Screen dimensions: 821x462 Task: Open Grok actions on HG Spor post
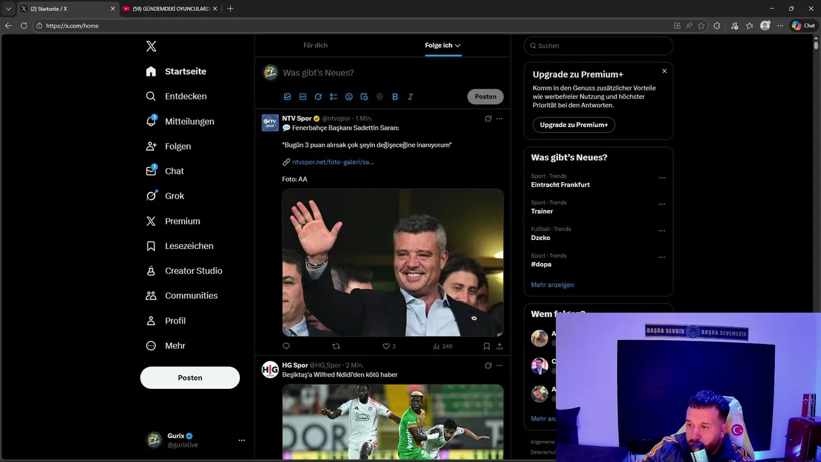(488, 366)
